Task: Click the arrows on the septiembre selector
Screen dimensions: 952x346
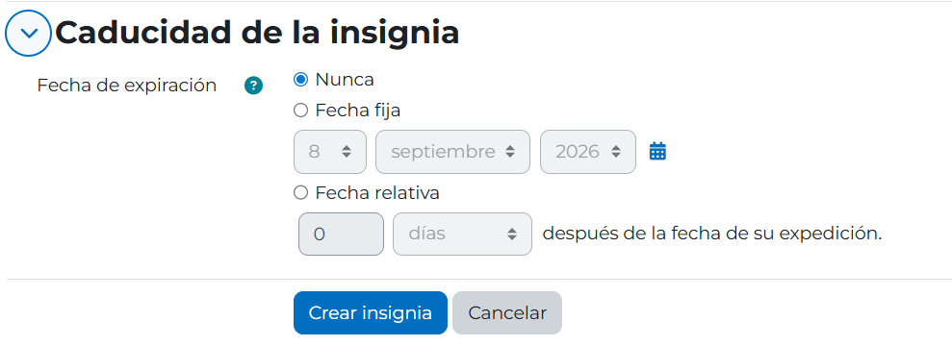Action: tap(510, 152)
